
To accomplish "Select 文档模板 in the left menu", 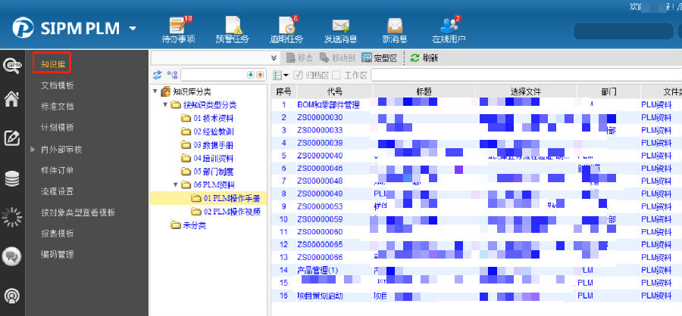I will coord(57,85).
